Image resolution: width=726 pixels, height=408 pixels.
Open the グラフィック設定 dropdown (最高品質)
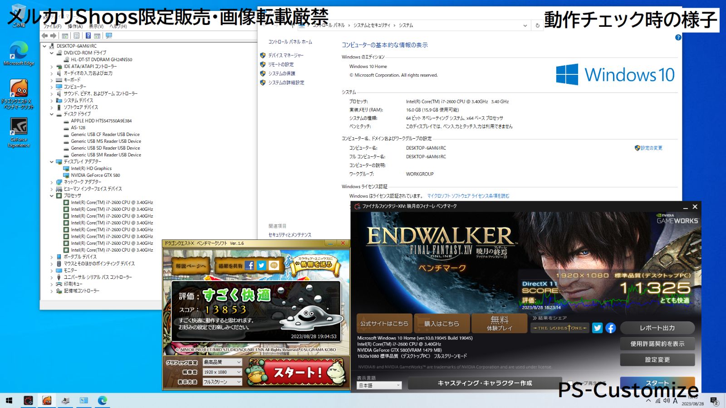[x=222, y=362]
